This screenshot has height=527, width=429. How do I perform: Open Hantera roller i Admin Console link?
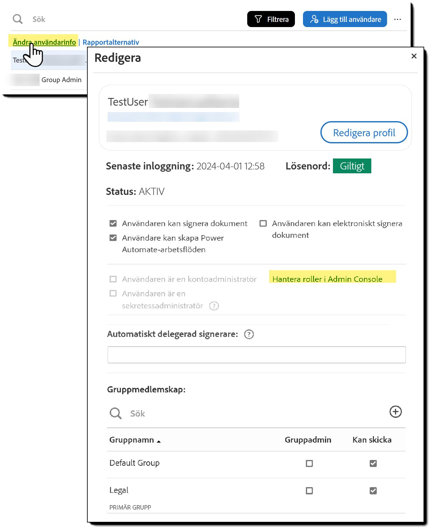[x=327, y=279]
